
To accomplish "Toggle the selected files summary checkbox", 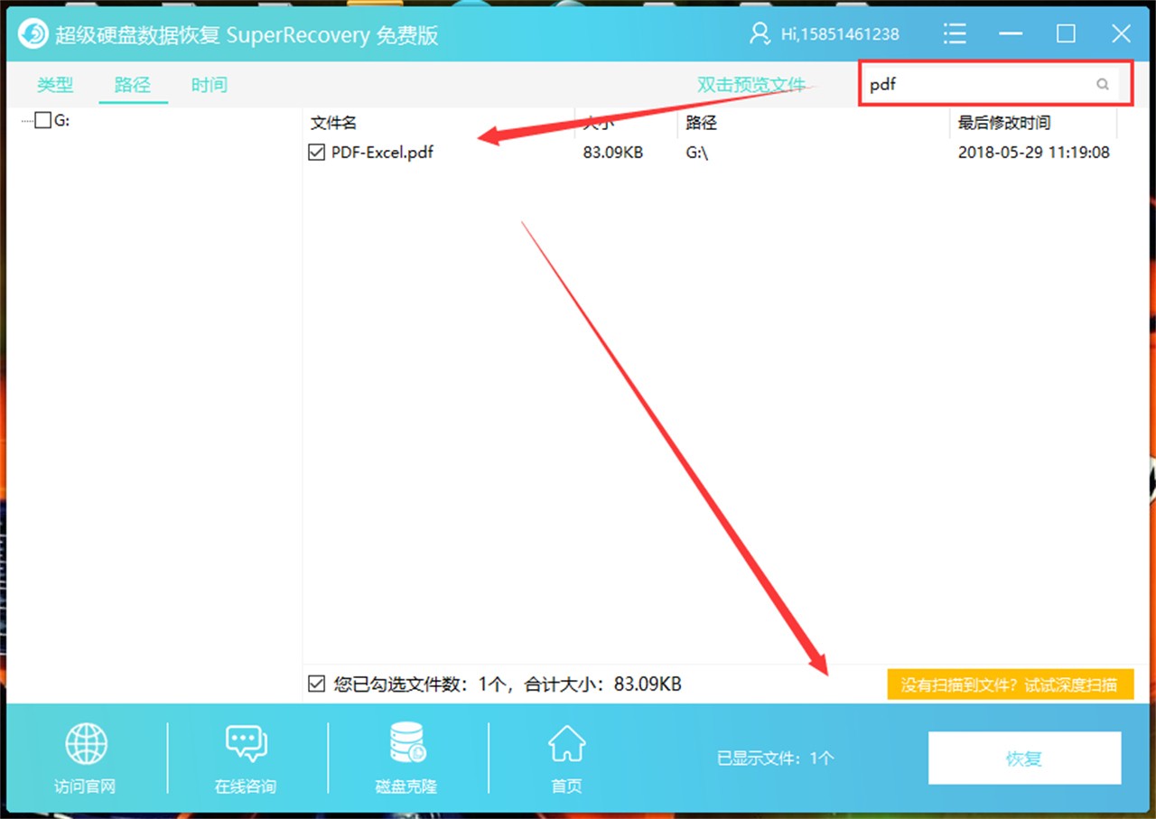I will [315, 684].
